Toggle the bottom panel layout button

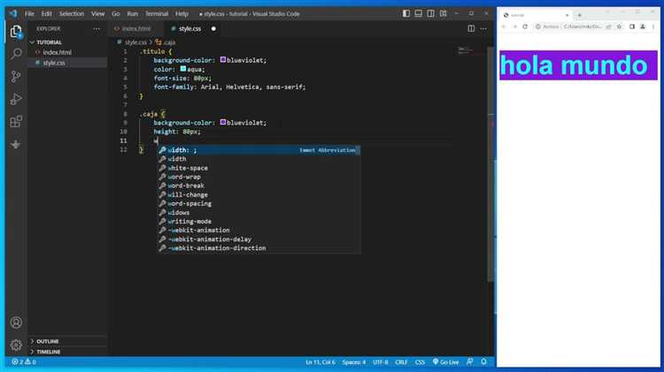pos(419,14)
